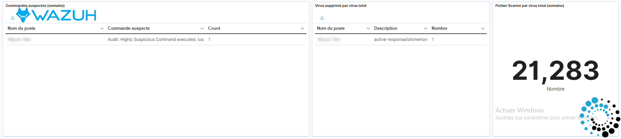Click the blurred host name in Commandes suspectes row
The width and height of the screenshot is (621, 139).
click(19, 40)
